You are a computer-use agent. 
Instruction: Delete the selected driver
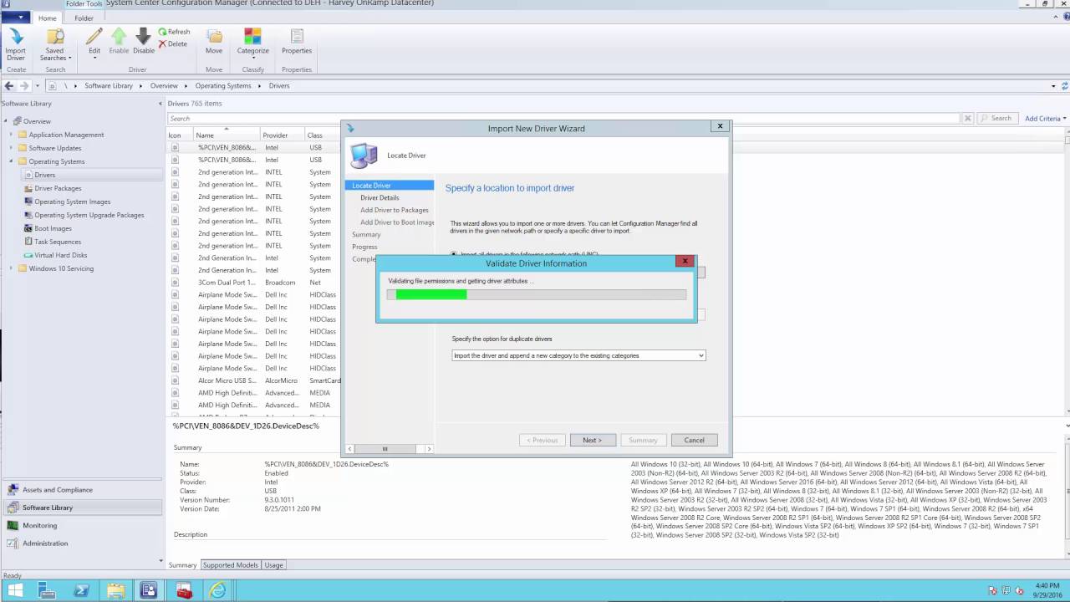(174, 43)
